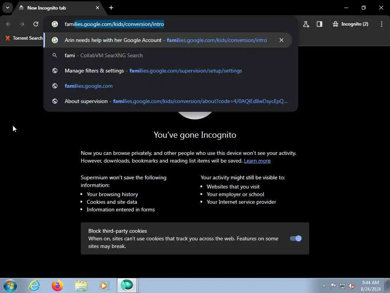Open a new tab with plus button
390x293 pixels.
111,8
